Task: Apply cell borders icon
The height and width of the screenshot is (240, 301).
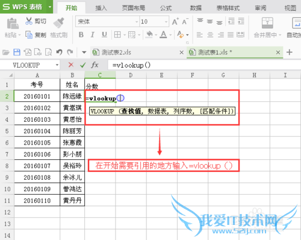Action: point(117,35)
